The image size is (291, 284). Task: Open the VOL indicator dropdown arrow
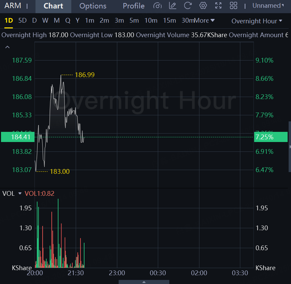point(20,194)
